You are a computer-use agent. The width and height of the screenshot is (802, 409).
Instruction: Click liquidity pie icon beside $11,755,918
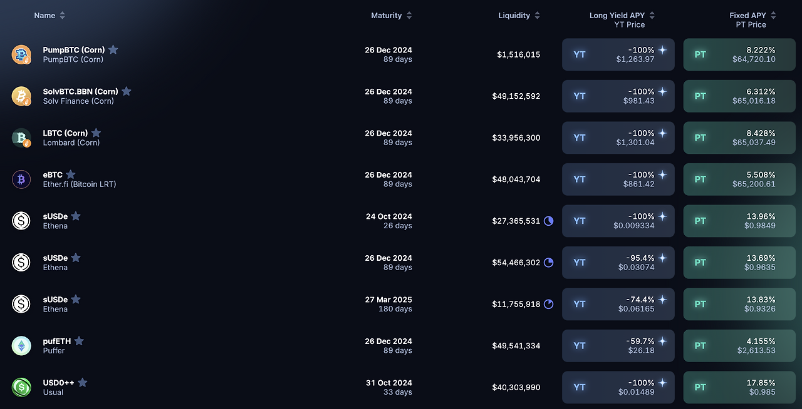pos(548,304)
